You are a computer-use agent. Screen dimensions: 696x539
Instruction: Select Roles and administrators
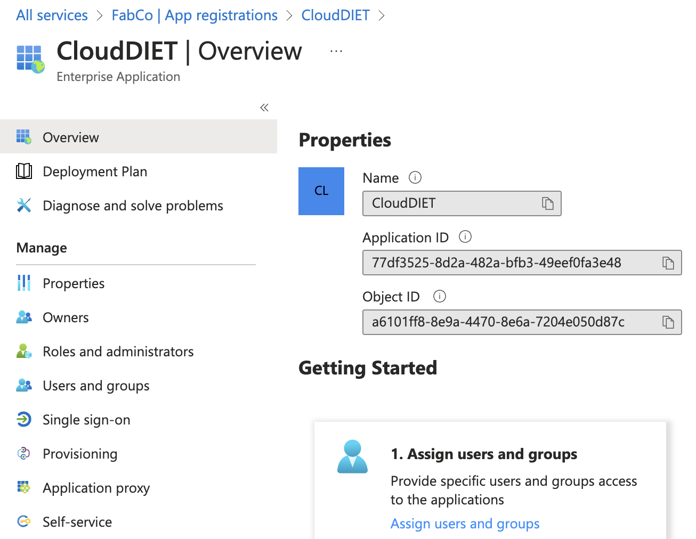(118, 351)
